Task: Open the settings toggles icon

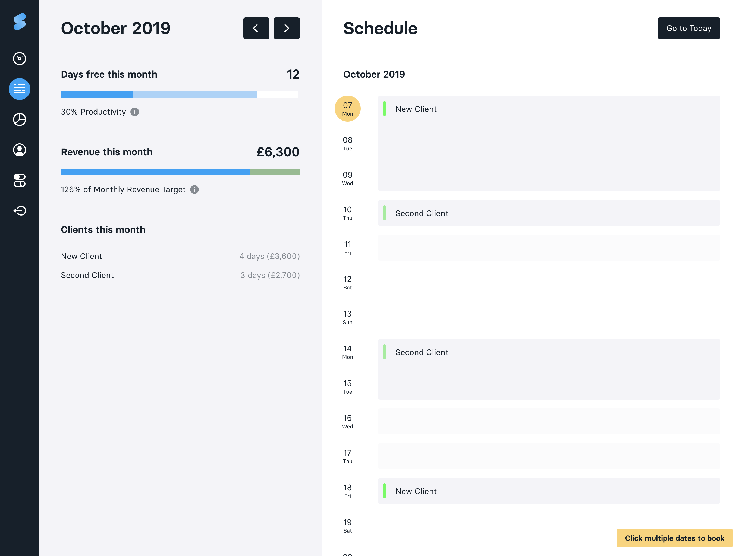Action: tap(20, 181)
